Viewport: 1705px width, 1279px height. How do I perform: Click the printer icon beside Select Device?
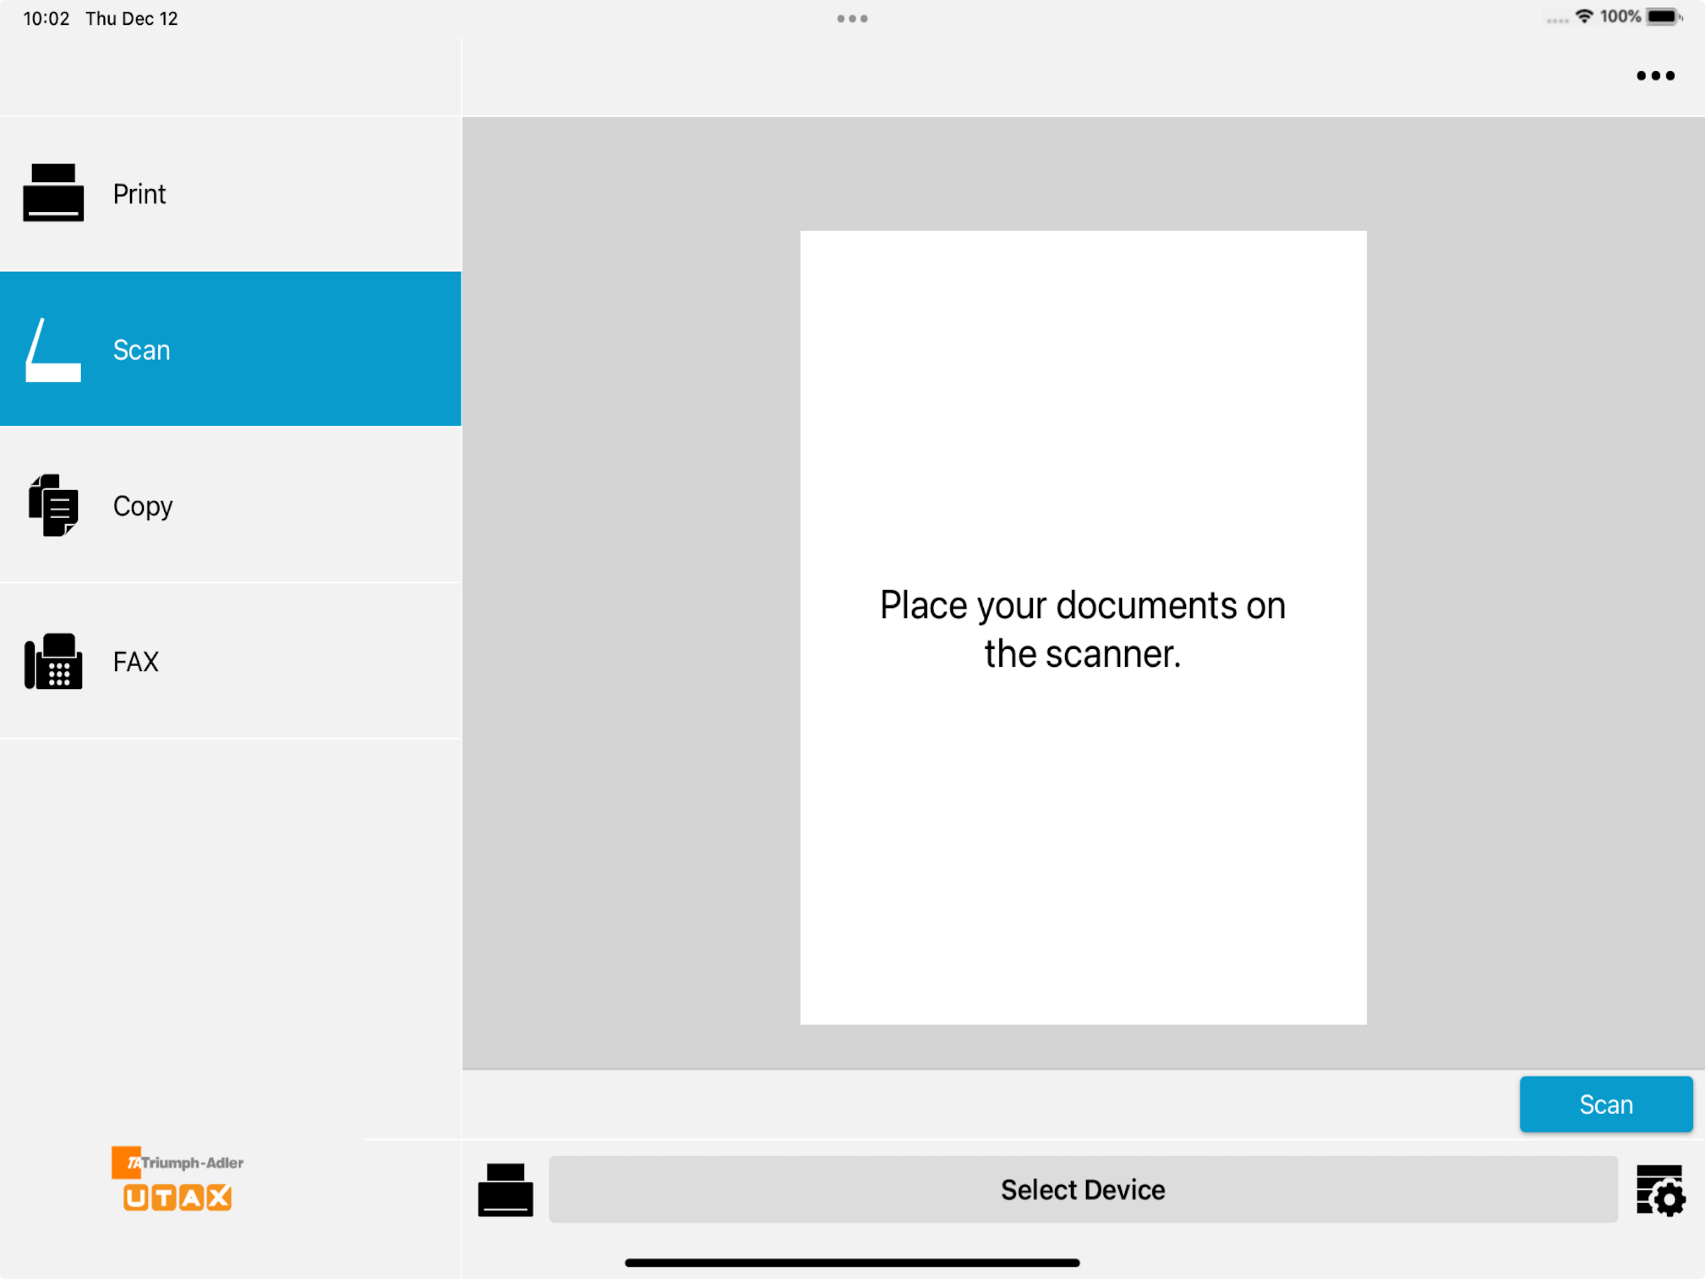[506, 1190]
